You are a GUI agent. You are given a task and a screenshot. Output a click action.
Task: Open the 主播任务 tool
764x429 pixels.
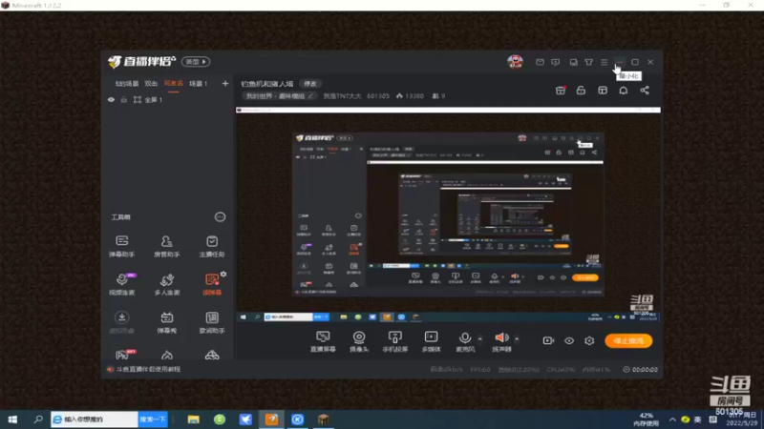[x=211, y=246]
